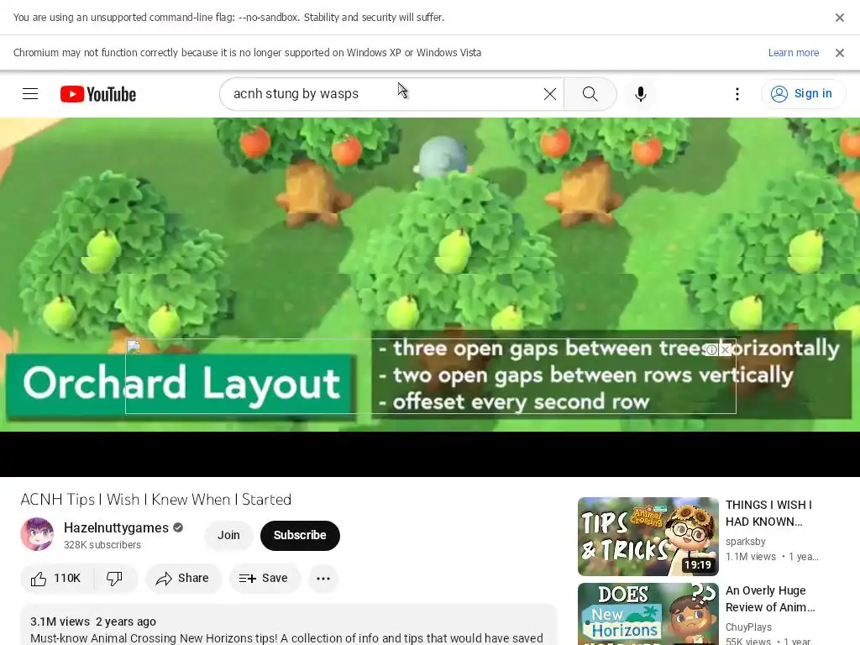Start voice search with microphone icon

coord(640,94)
